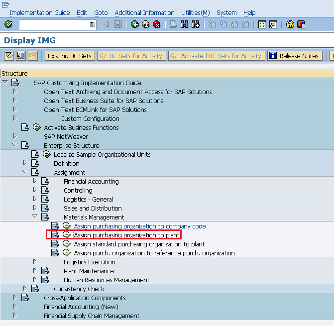The image size is (334, 326).
Task: Click the left triangle beside the command field
Action: 107,24
